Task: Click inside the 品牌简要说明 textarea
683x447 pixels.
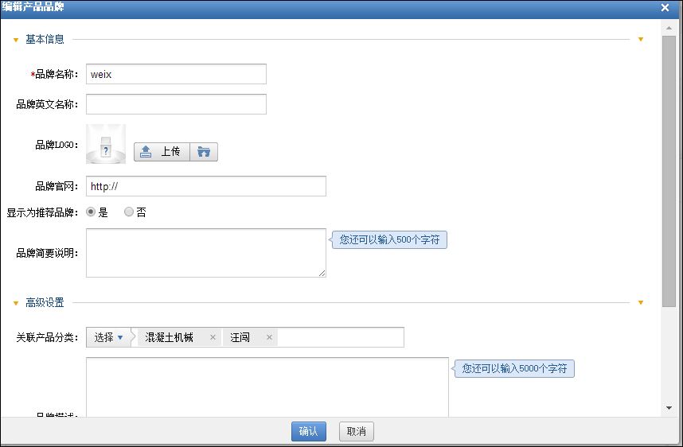Action: [x=205, y=253]
